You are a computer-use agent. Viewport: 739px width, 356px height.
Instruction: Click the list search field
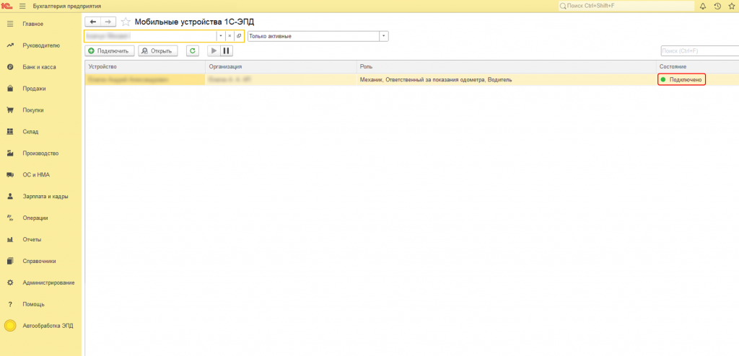[x=699, y=51]
